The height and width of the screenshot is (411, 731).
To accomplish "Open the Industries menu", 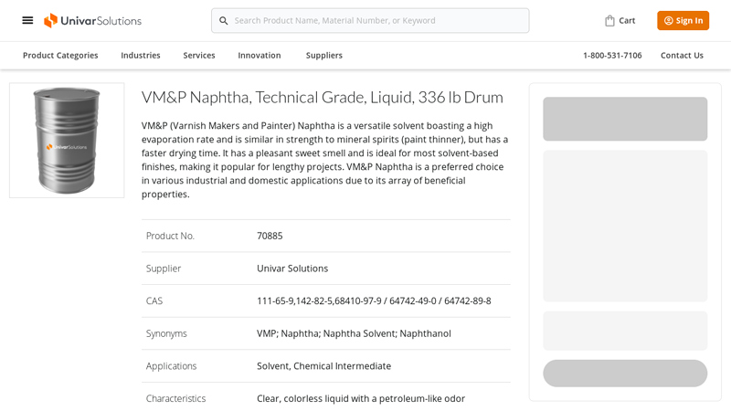I will [141, 56].
